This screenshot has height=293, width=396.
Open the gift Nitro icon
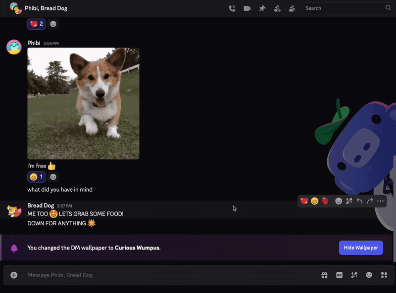point(324,275)
